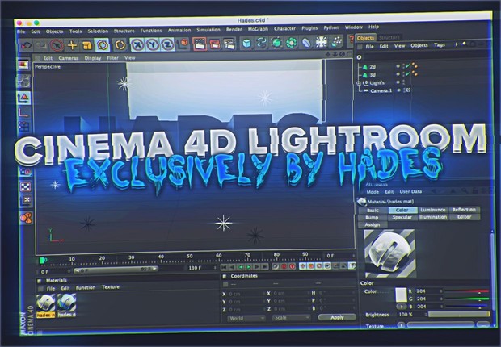This screenshot has width=501, height=347.
Task: Switch to the Structure tab
Action: pos(389,37)
